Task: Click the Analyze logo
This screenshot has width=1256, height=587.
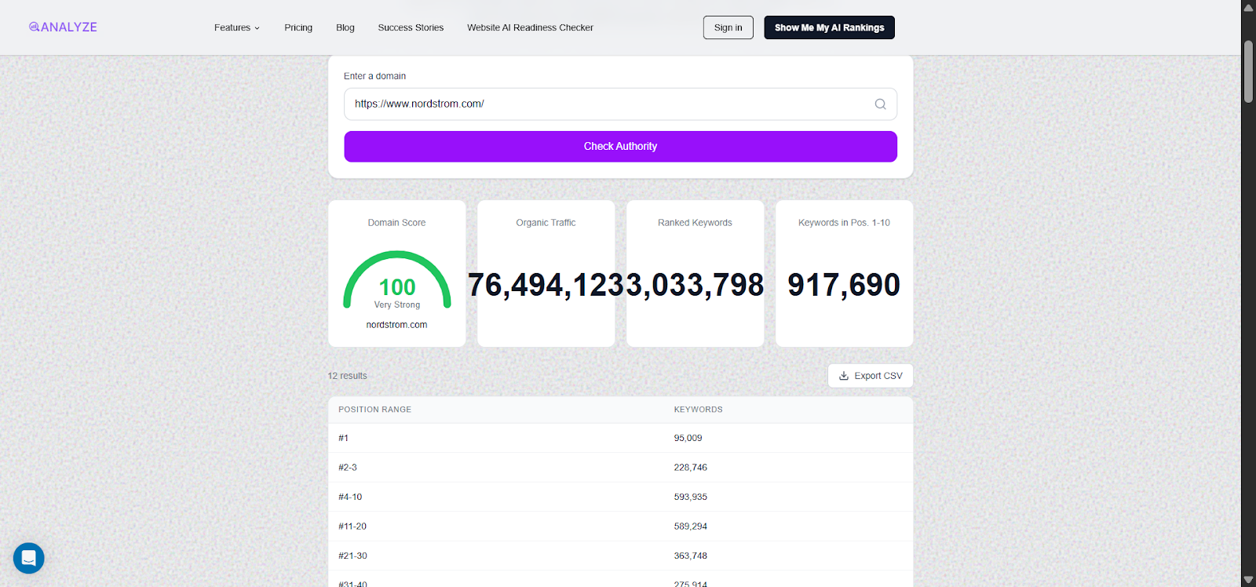Action: coord(63,27)
